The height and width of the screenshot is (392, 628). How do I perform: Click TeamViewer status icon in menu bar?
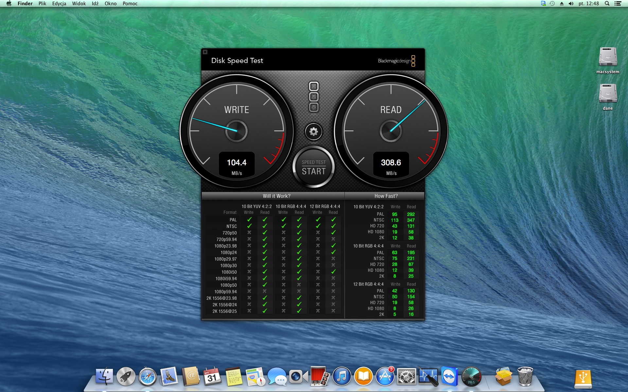pos(543,4)
